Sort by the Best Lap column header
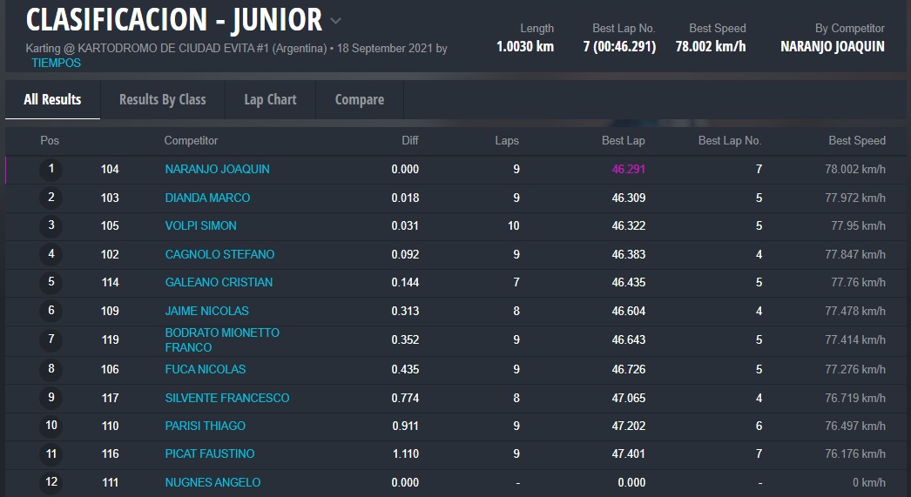 pyautogui.click(x=623, y=140)
